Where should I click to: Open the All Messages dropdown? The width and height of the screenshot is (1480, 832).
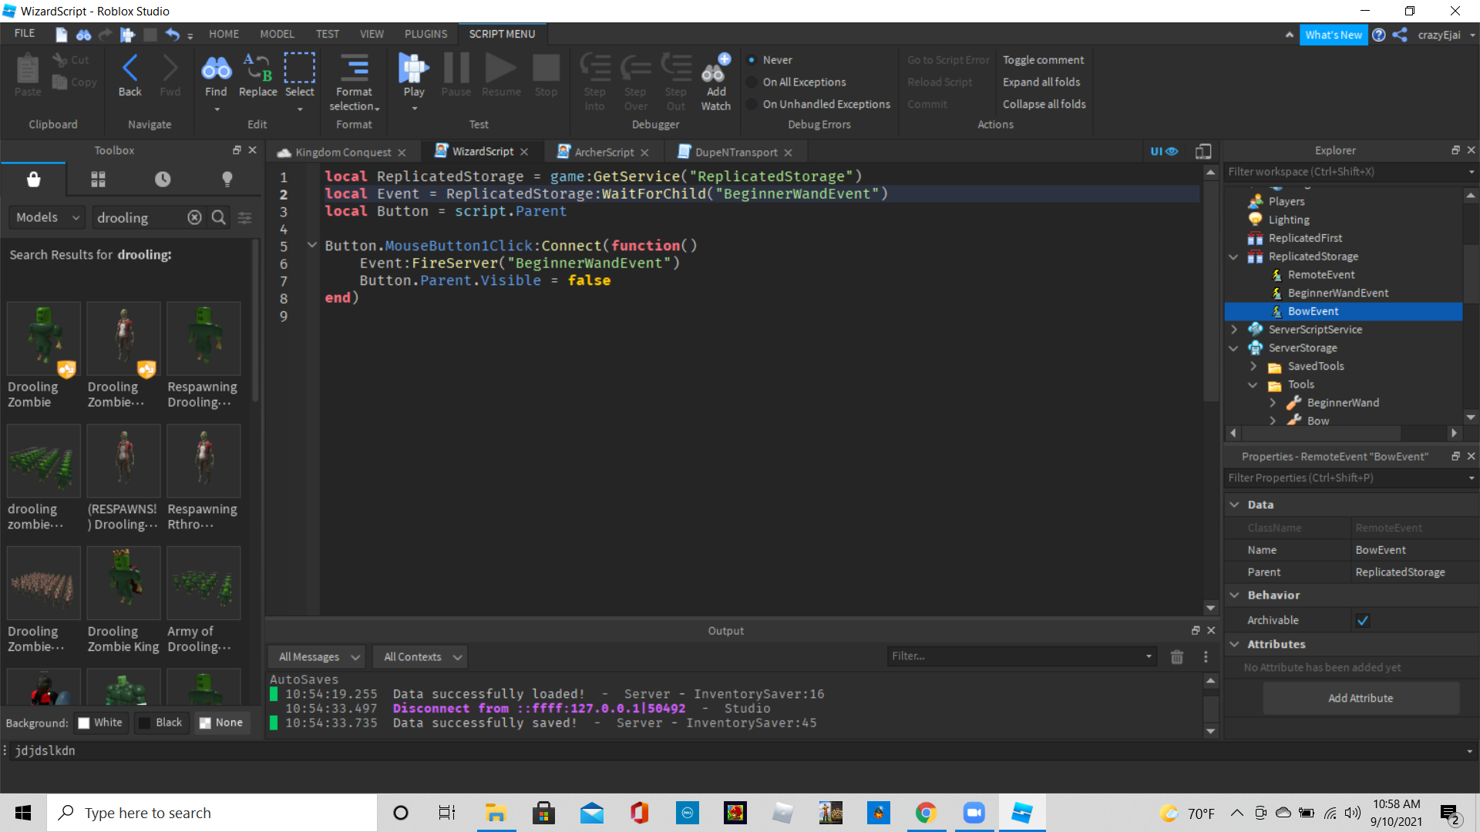(x=318, y=657)
